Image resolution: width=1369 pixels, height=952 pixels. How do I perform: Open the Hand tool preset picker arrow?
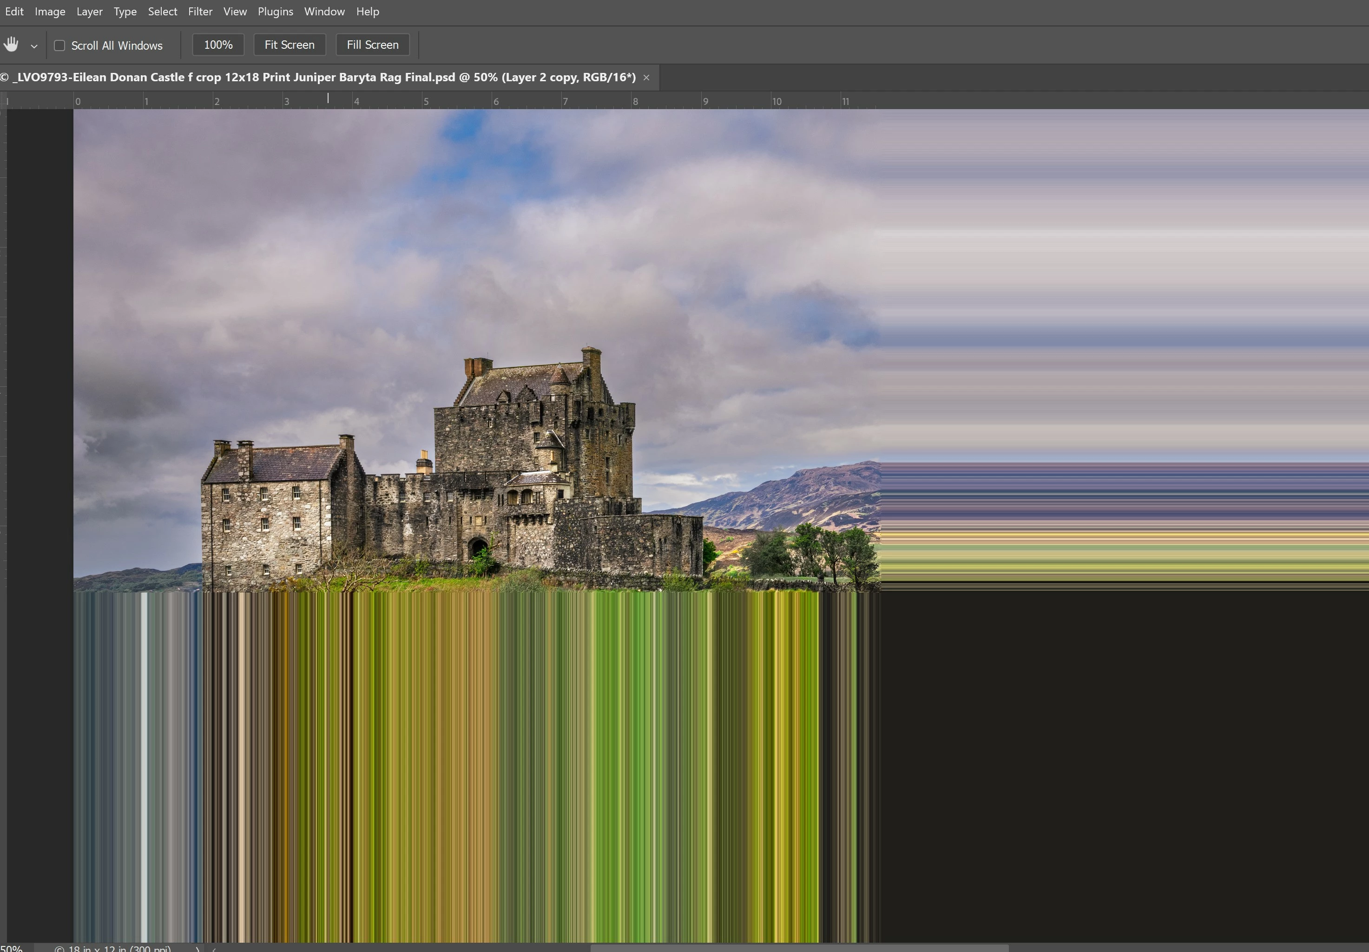pos(34,46)
